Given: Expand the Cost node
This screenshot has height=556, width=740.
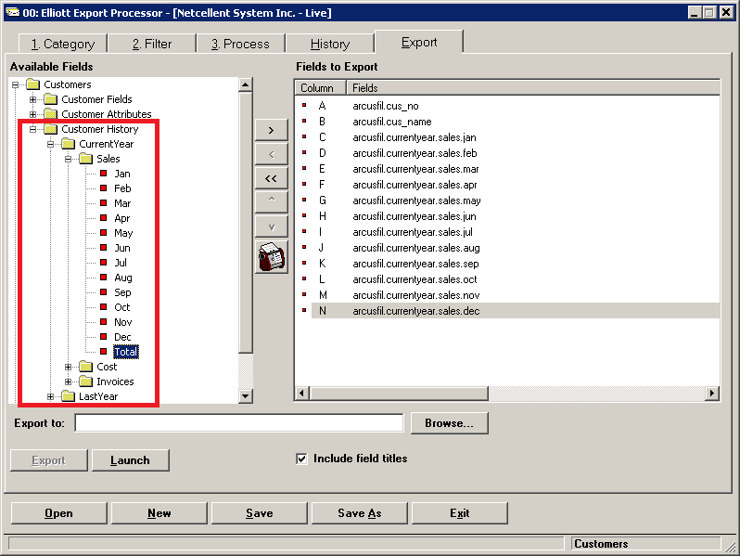Looking at the screenshot, I should click(x=68, y=367).
